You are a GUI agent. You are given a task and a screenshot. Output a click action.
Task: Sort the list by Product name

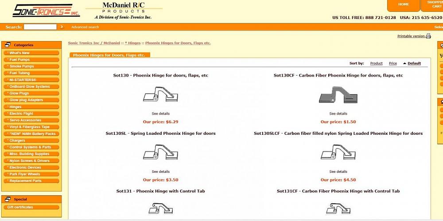coord(376,63)
